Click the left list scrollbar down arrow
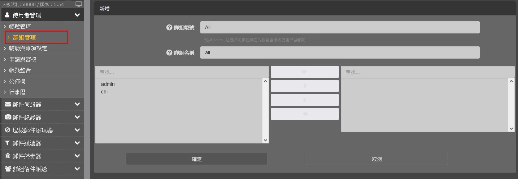This screenshot has height=179, width=518. 266,140
